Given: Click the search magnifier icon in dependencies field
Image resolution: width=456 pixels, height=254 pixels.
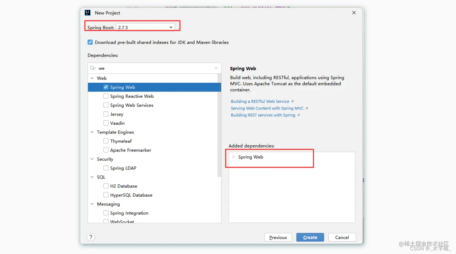Looking at the screenshot, I should pyautogui.click(x=93, y=68).
